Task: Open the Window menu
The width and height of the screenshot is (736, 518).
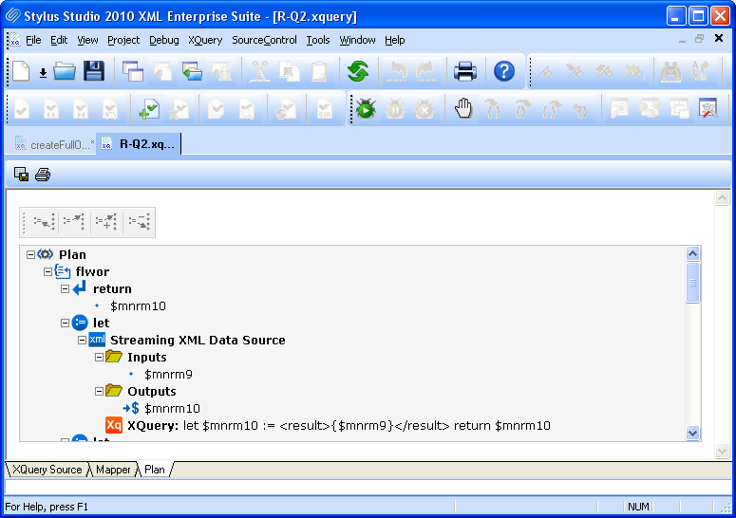Action: [357, 40]
